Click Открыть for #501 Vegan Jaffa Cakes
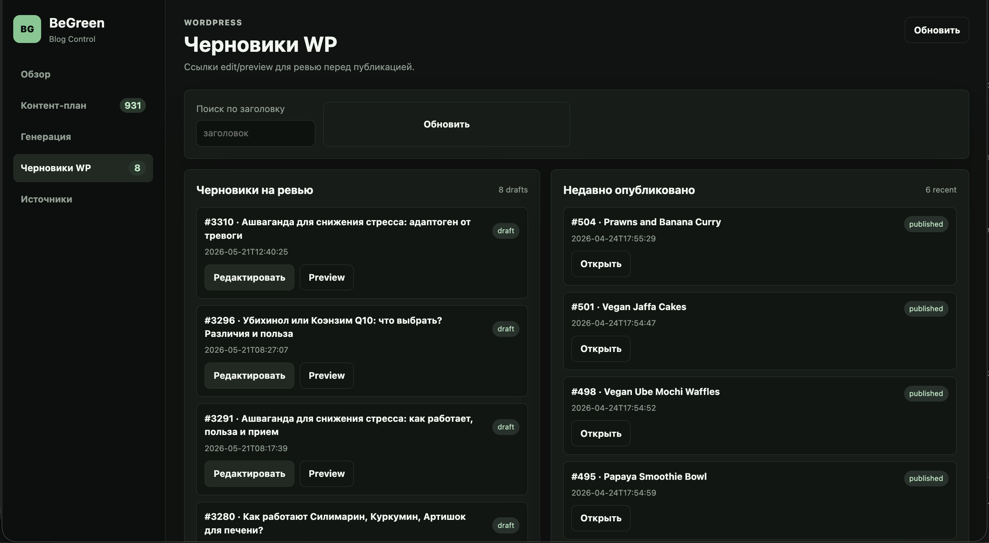989x543 pixels. click(x=600, y=349)
